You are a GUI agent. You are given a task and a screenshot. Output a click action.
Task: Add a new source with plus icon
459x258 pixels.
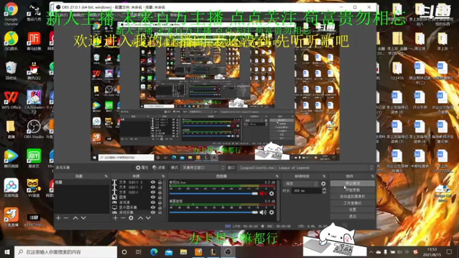coord(115,218)
